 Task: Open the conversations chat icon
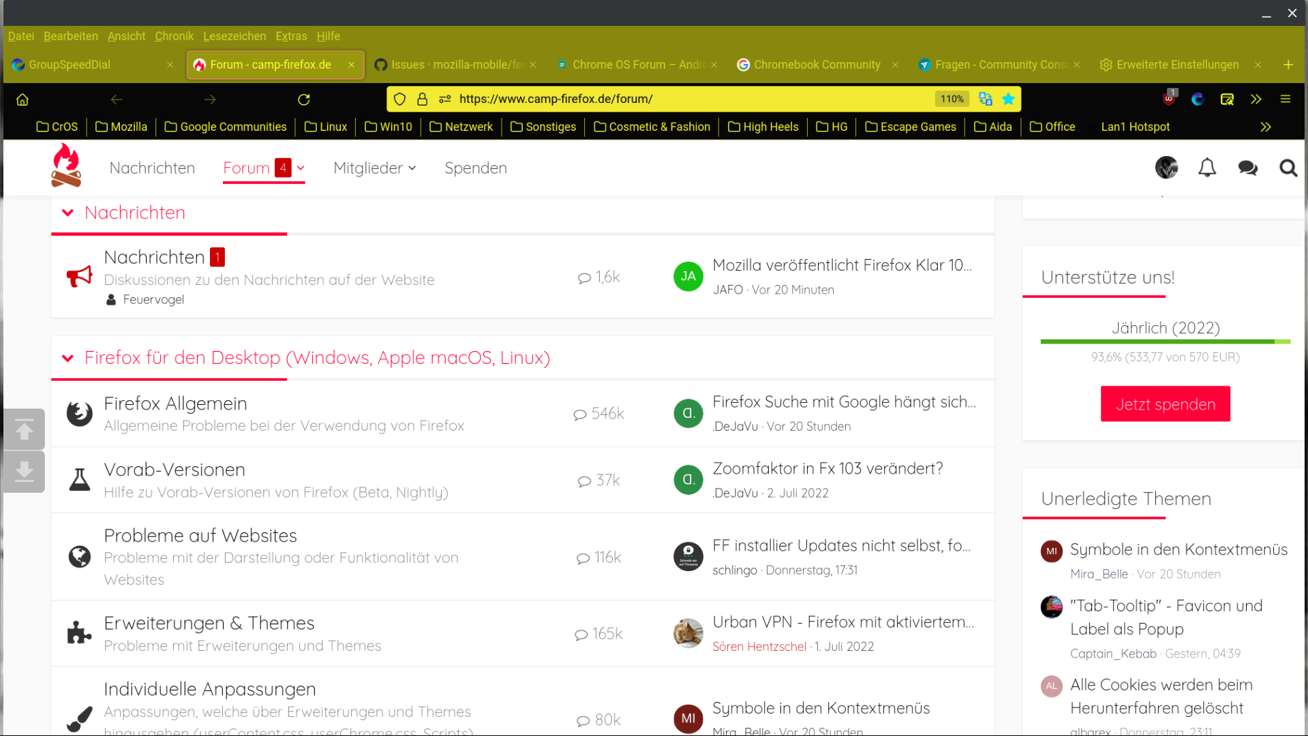1247,168
